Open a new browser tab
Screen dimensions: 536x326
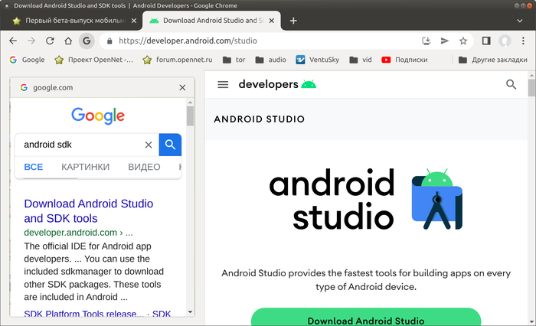[293, 21]
